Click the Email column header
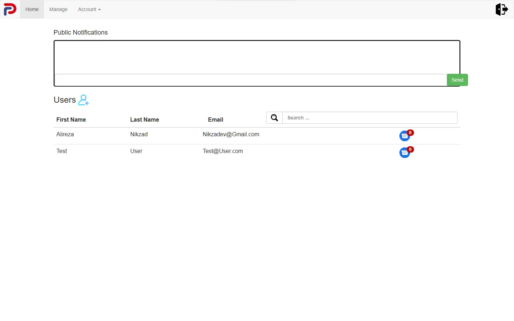 coord(216,119)
